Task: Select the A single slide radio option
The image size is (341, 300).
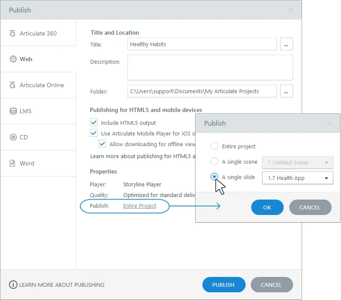Action: [214, 176]
